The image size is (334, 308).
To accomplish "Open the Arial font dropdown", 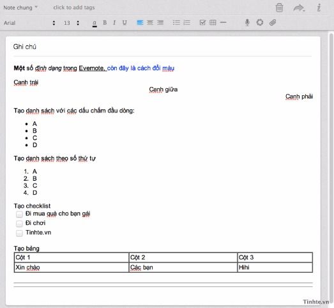I will (x=29, y=23).
